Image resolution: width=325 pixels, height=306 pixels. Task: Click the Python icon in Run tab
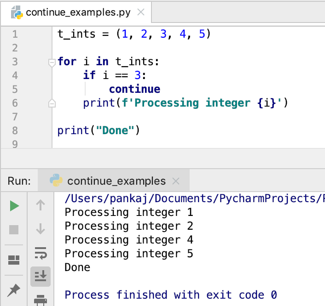pos(56,180)
